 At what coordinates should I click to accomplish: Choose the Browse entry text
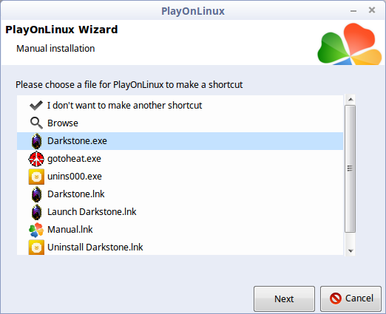63,123
